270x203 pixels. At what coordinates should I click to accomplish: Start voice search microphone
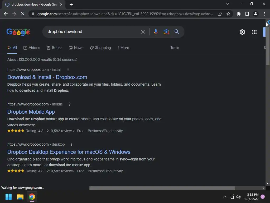[x=156, y=32]
